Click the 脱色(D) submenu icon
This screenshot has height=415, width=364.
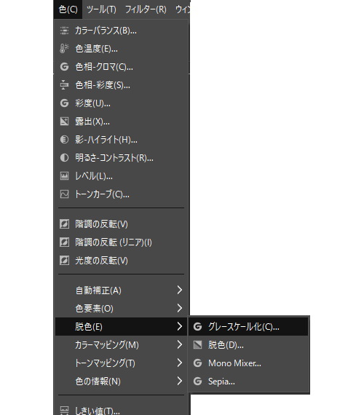[197, 344]
